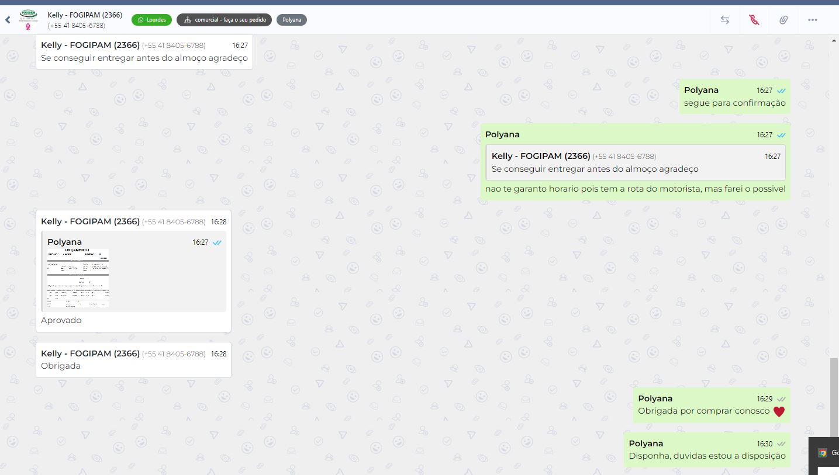Screen dimensions: 839x475
Task: Click the 'Disponha, duvidas estou a disposição' message
Action: pyautogui.click(x=707, y=456)
